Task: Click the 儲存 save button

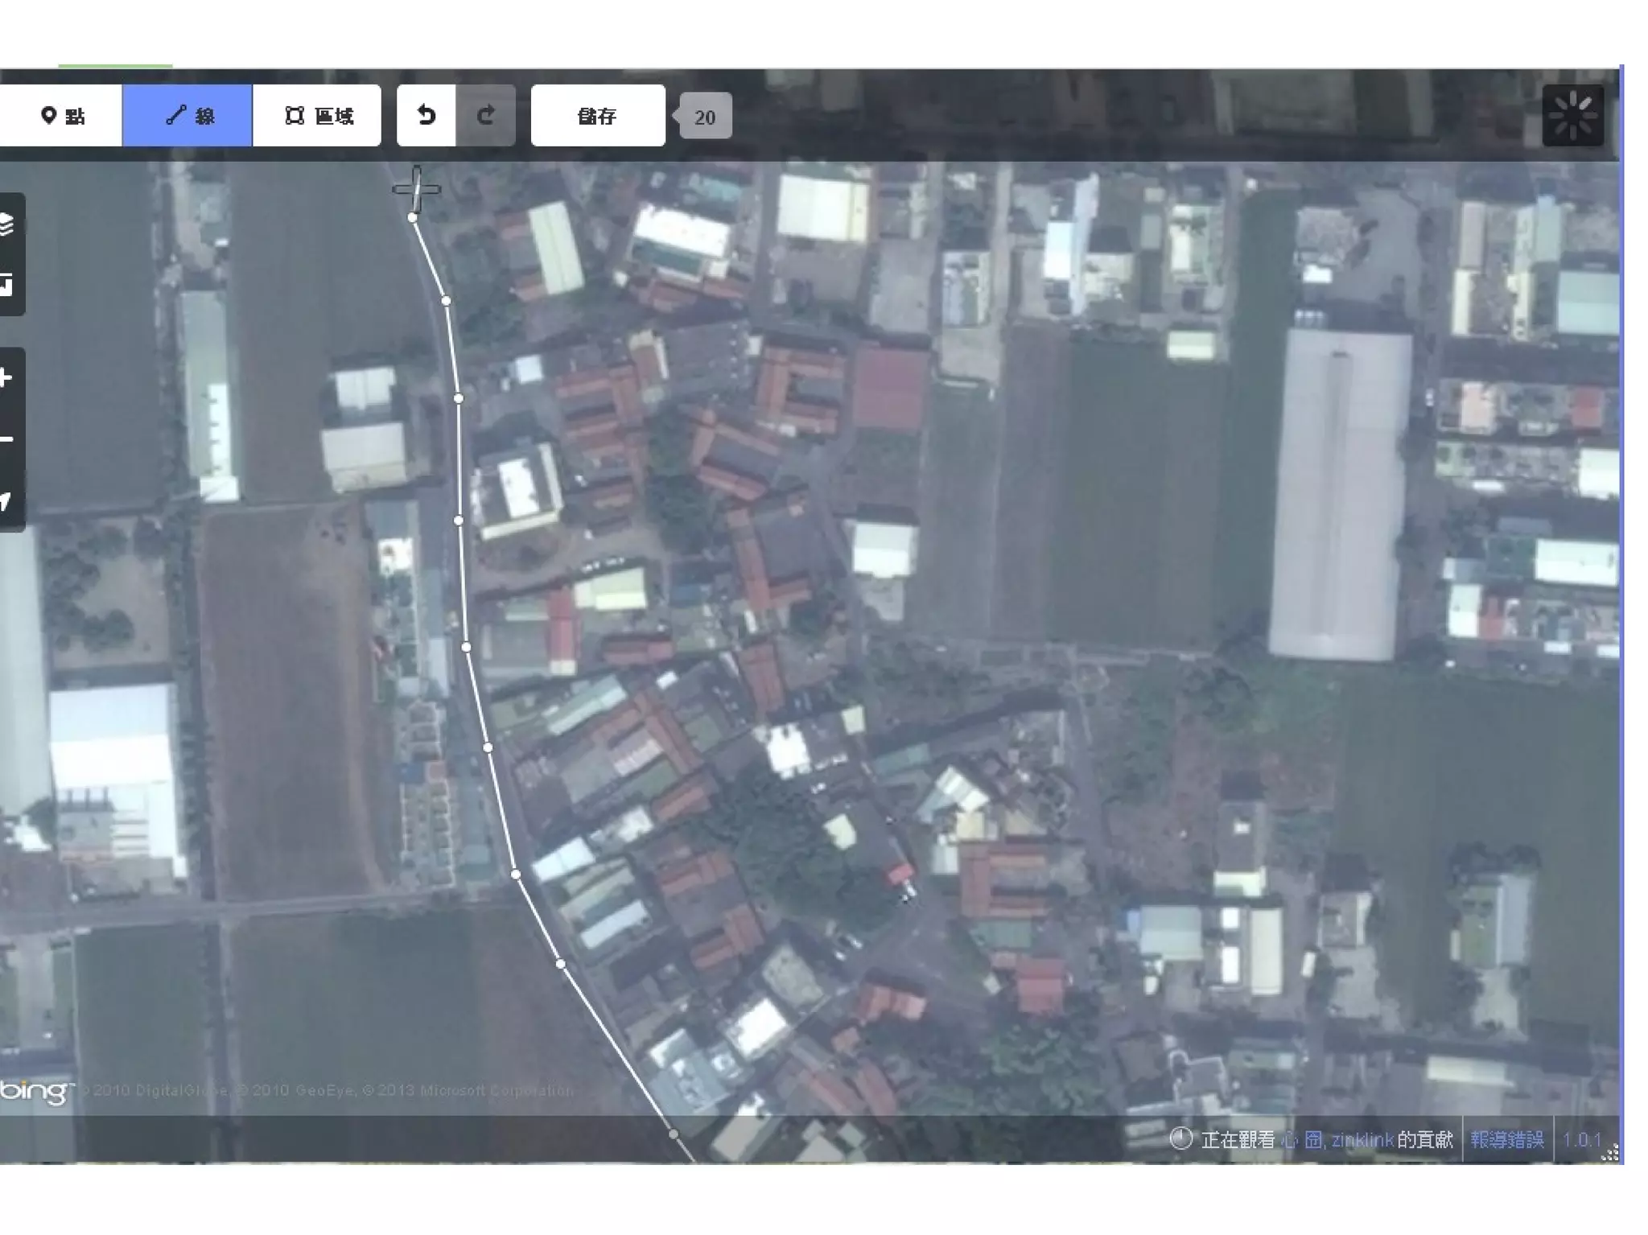Action: [597, 116]
